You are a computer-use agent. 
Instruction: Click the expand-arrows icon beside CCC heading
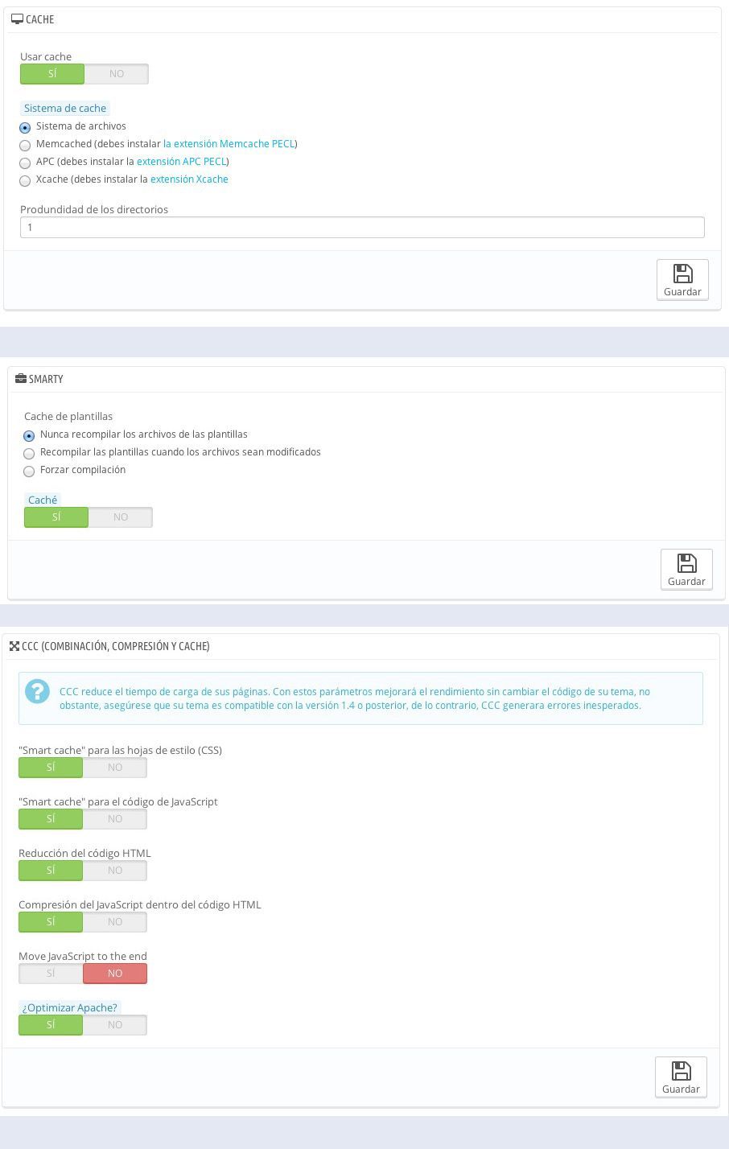tap(14, 646)
